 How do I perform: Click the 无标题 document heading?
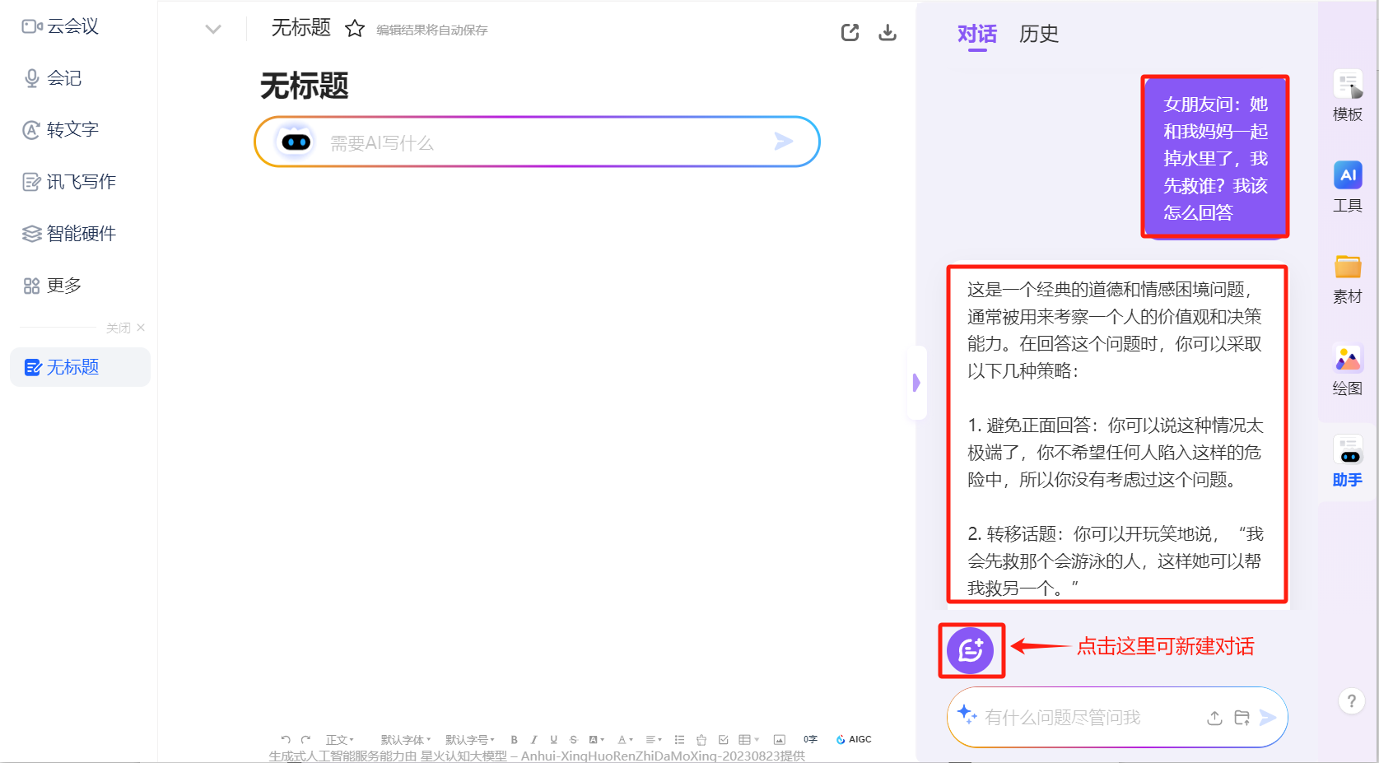pos(305,86)
